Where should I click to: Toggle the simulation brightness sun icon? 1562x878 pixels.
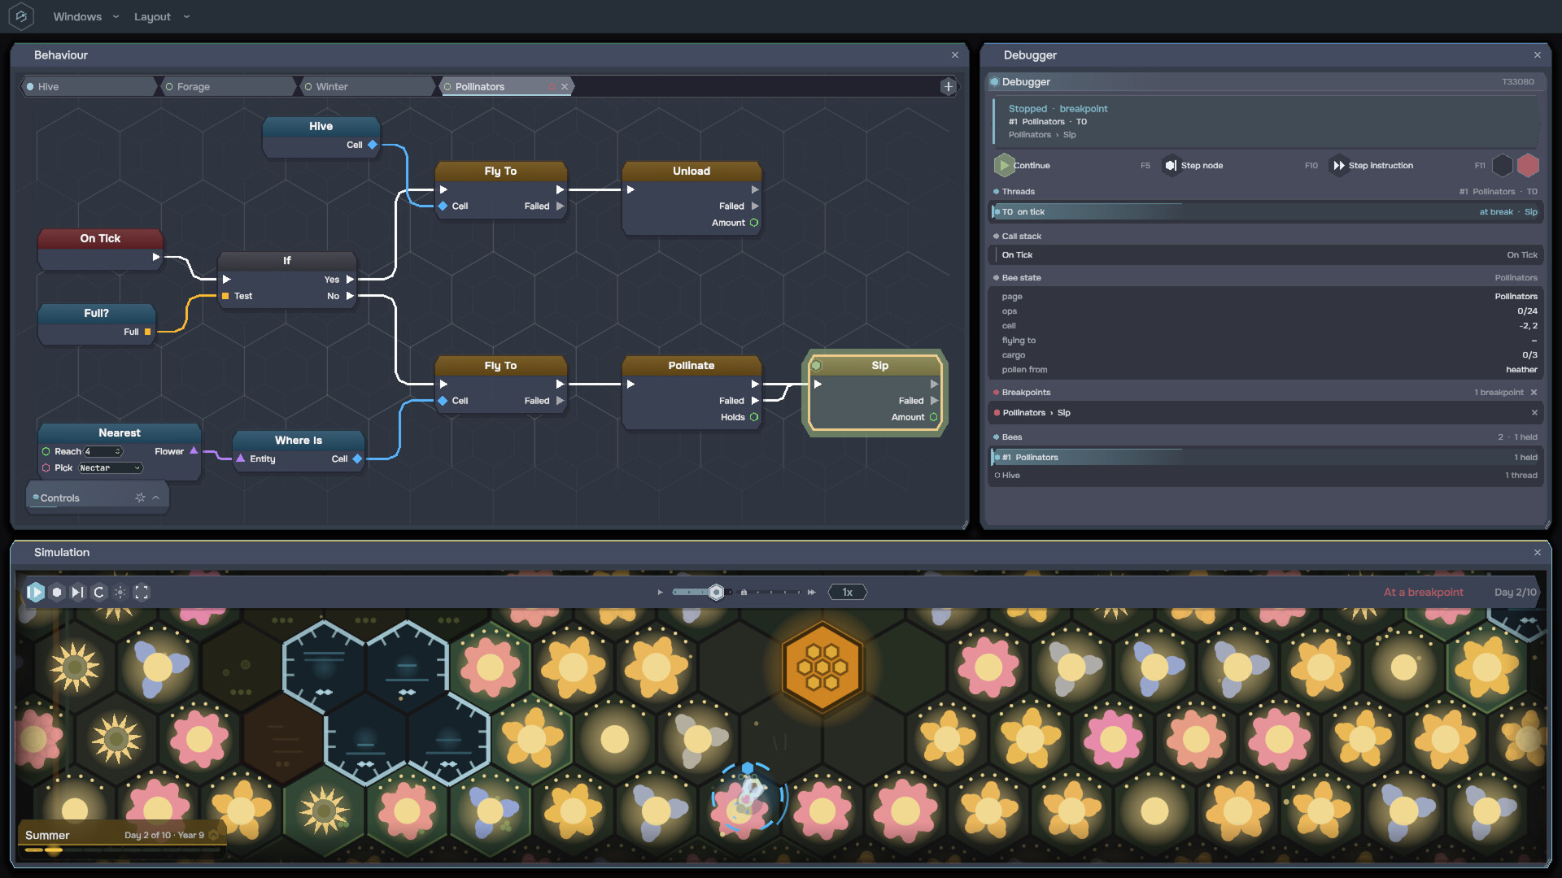[x=120, y=592]
